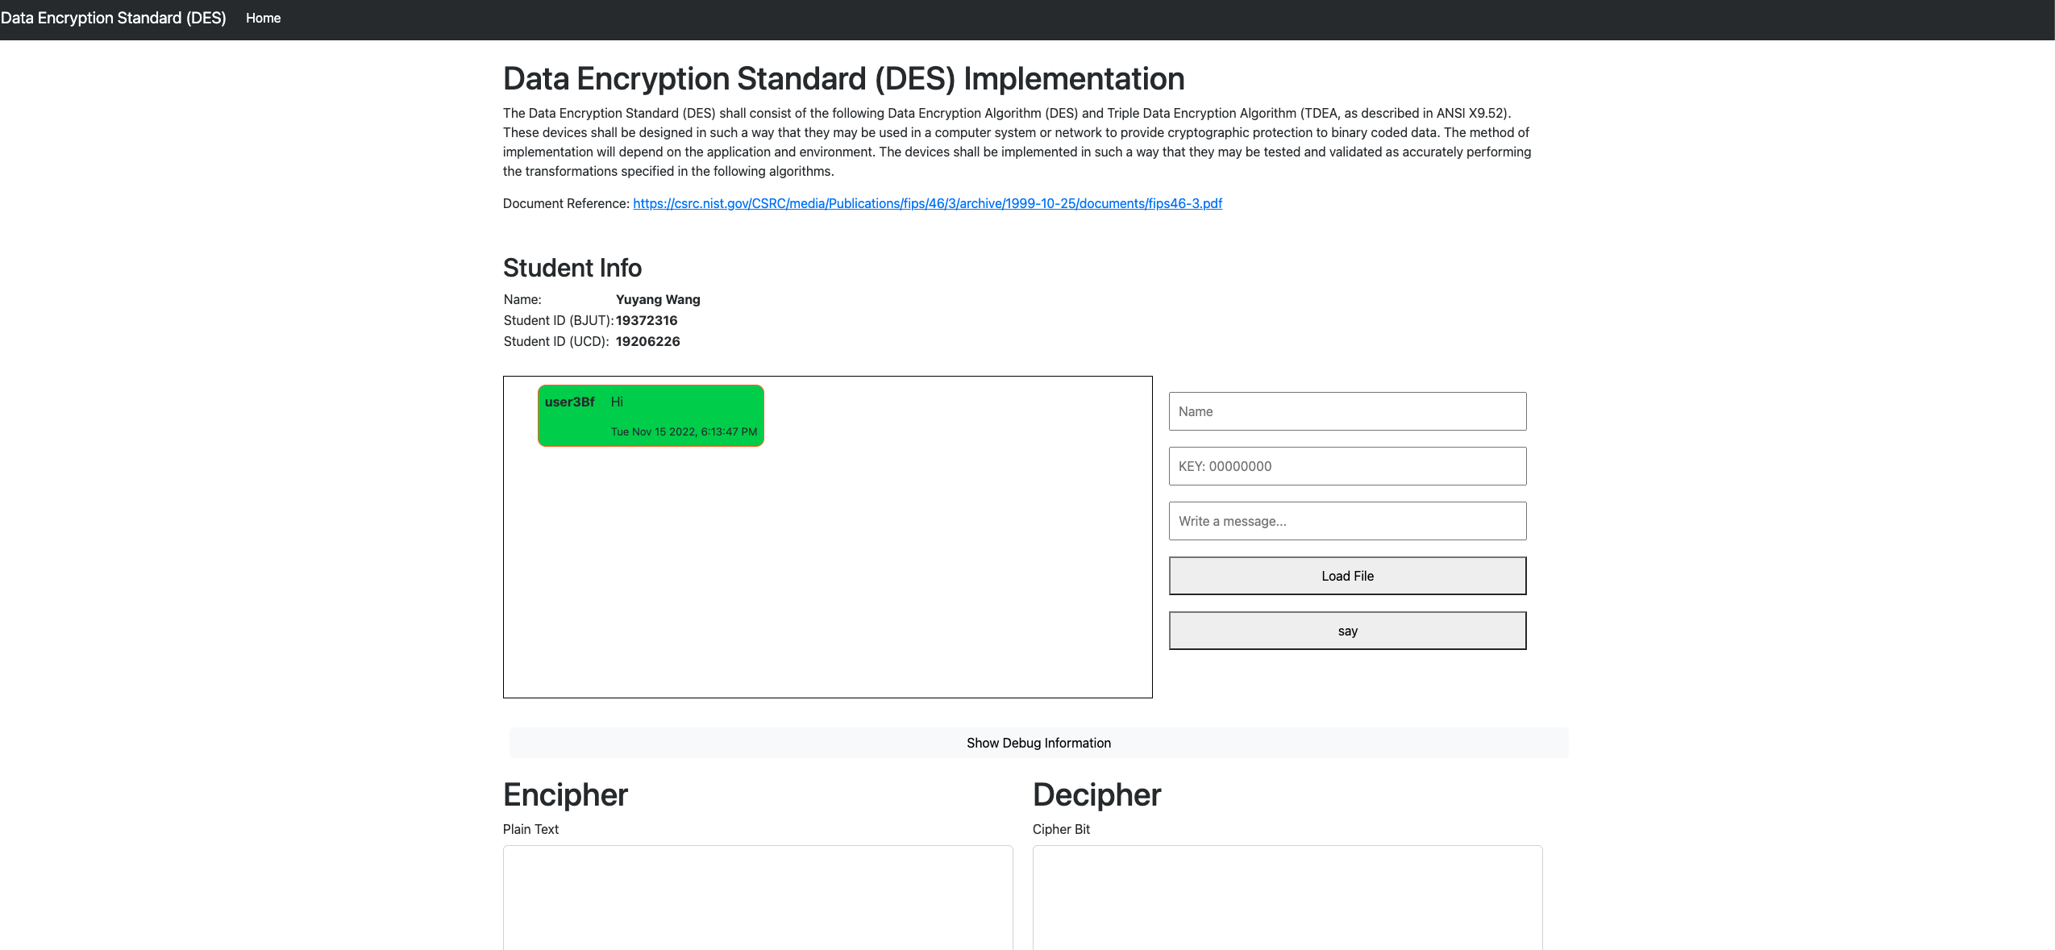
Task: Select the Student Info heading
Action: pyautogui.click(x=572, y=267)
